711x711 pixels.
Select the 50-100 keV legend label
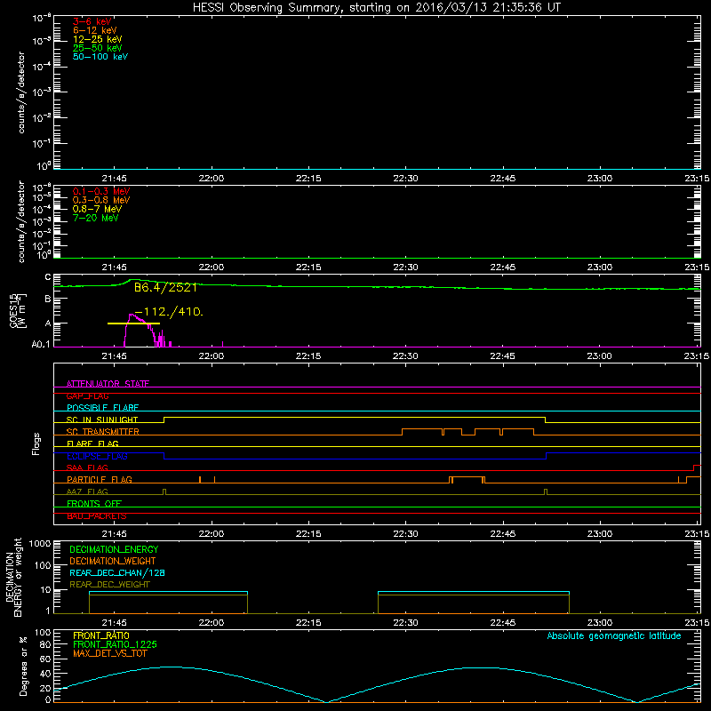pyautogui.click(x=100, y=57)
